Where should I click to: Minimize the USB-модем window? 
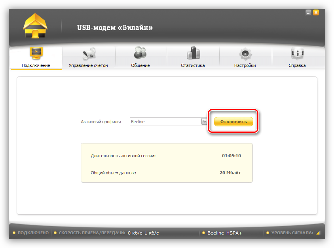coord(308,13)
